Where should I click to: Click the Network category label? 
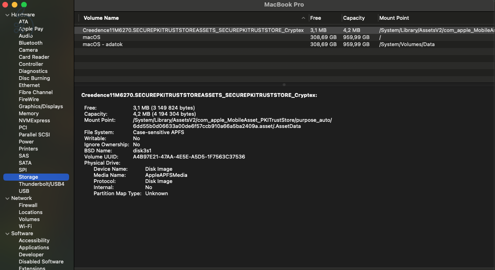click(22, 199)
